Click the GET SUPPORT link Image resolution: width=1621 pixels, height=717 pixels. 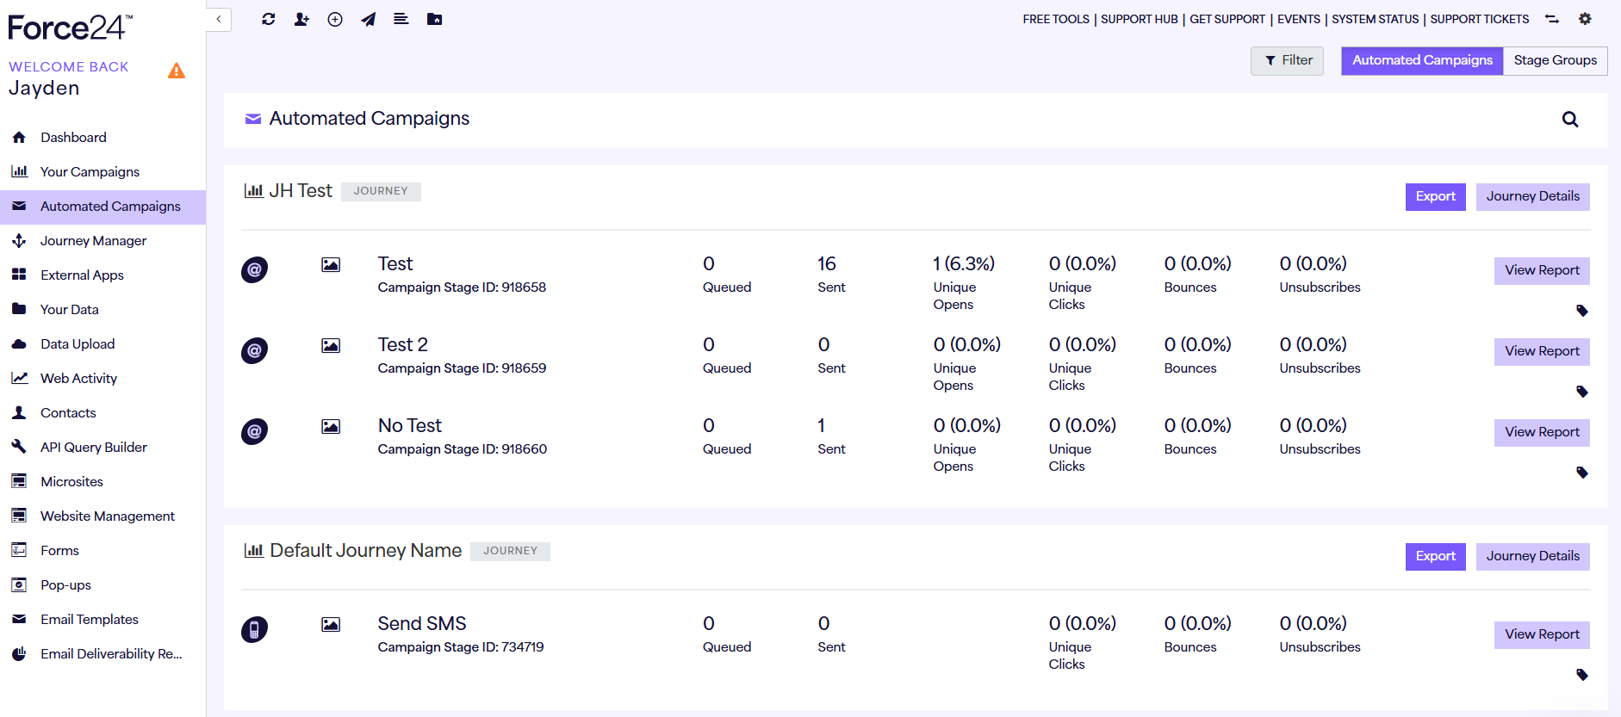coord(1227,19)
